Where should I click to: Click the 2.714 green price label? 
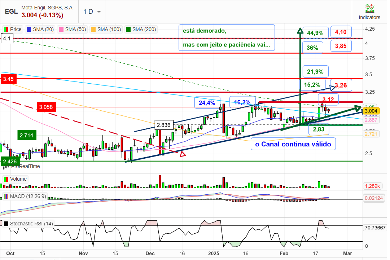point(27,136)
